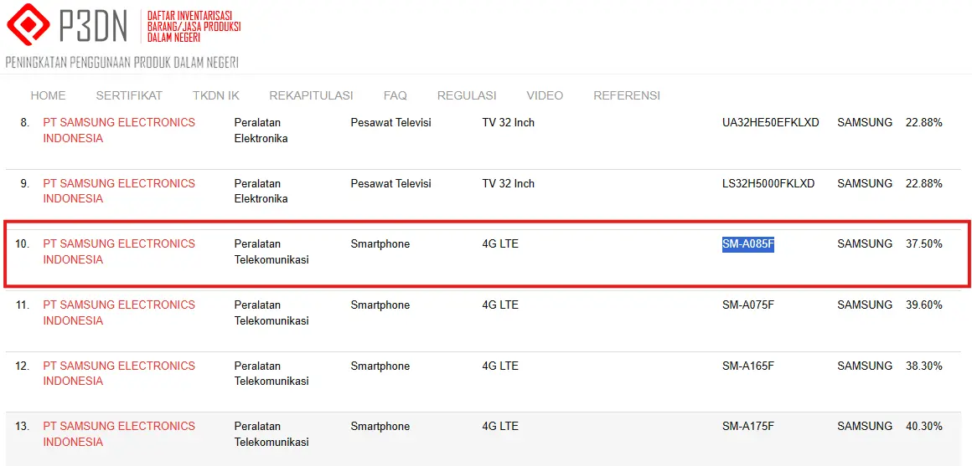Open the HOME menu item
This screenshot has height=466, width=972.
click(48, 96)
